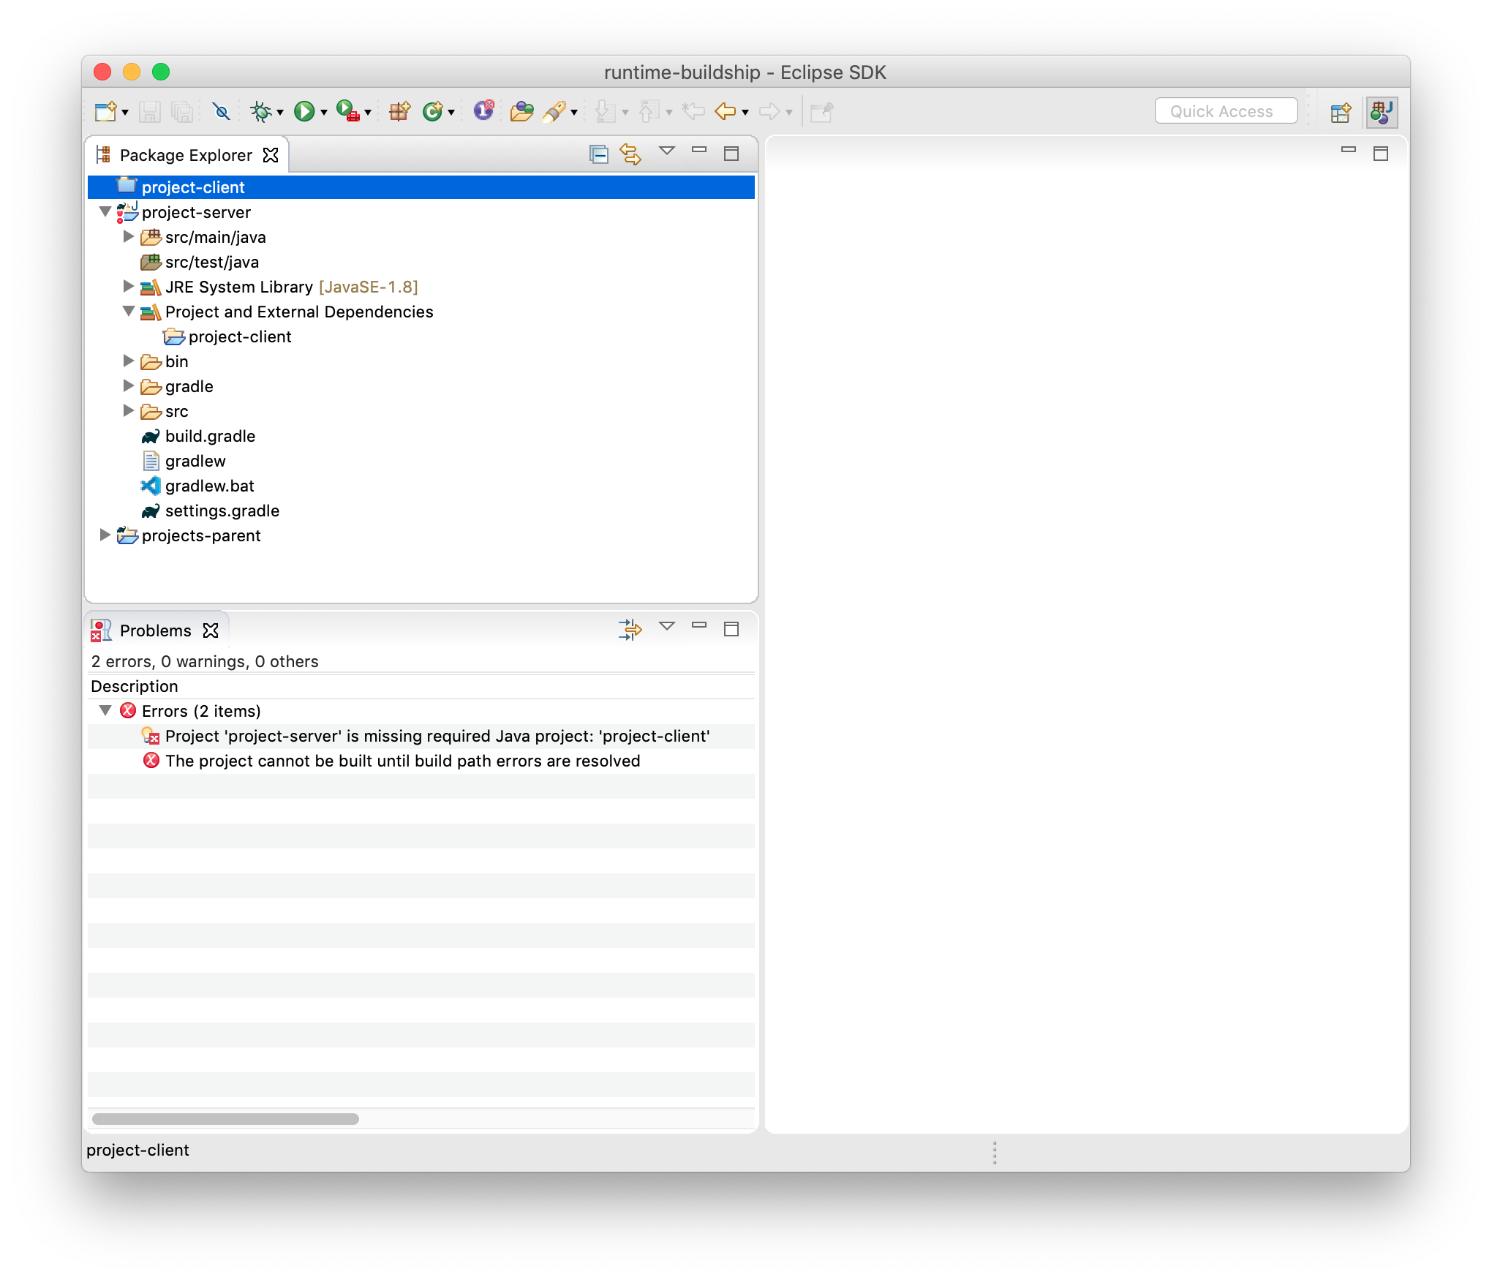Open Perspective using the perspective icon

click(1342, 111)
